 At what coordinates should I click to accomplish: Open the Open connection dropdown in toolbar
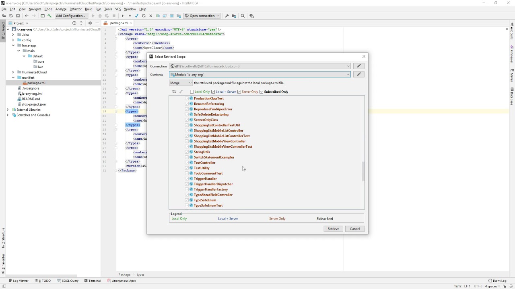coord(202,16)
